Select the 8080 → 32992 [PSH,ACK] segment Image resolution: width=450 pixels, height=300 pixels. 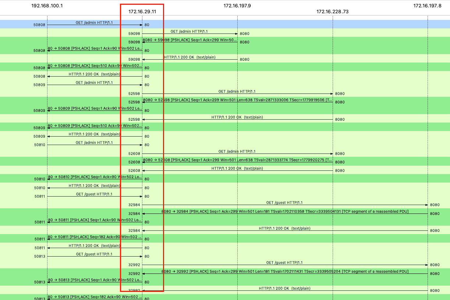285,272
